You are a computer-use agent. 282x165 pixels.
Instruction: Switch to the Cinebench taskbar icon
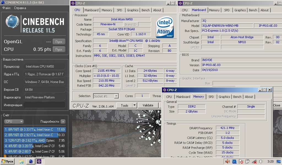pyautogui.click(x=31, y=162)
